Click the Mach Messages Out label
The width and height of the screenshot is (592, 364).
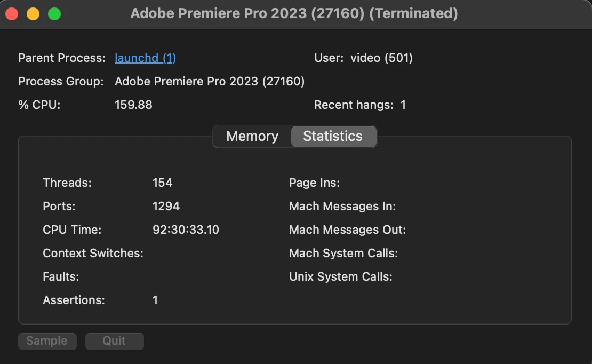[347, 230]
